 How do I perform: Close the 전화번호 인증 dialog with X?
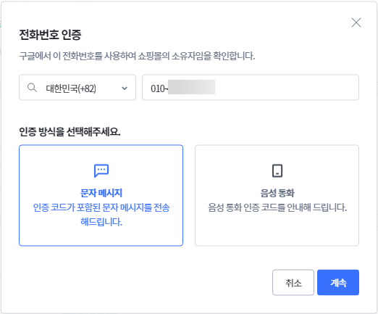356,22
